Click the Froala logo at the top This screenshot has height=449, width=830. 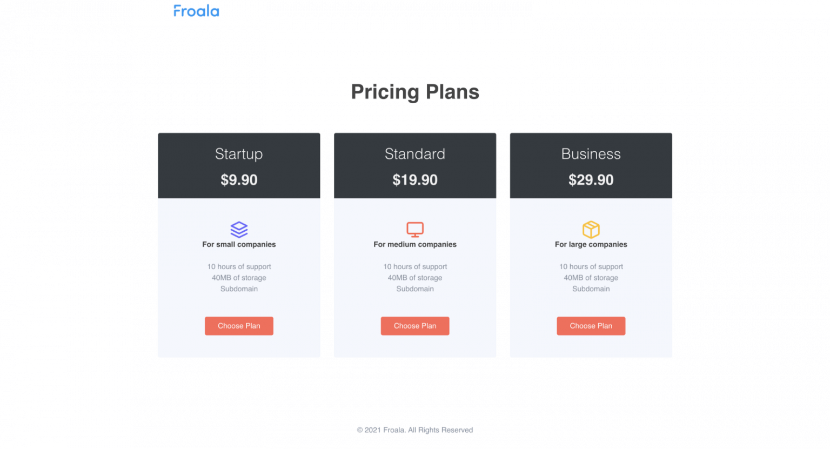pos(196,10)
